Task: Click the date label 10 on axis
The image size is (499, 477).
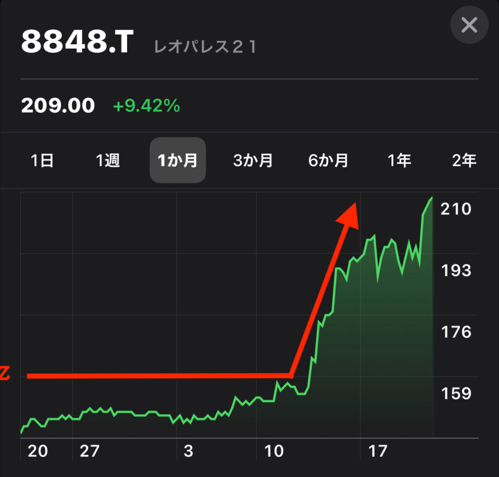Action: (x=274, y=451)
